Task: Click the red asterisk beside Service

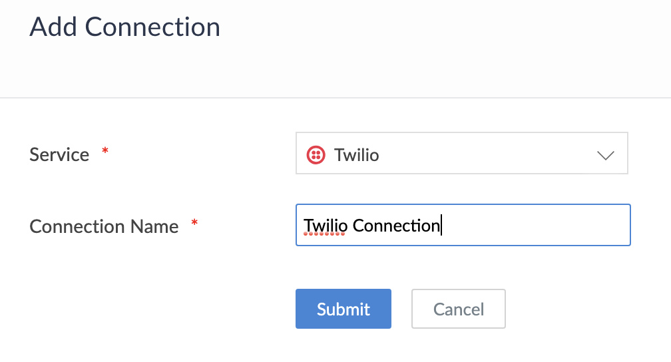Action: click(105, 152)
